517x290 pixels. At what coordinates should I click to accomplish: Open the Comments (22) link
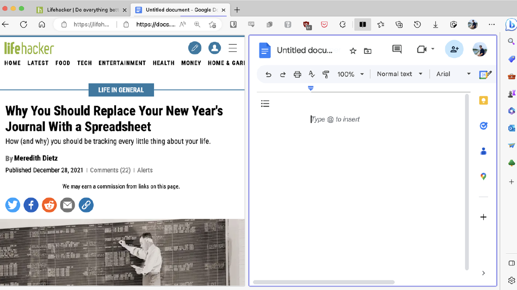click(110, 170)
